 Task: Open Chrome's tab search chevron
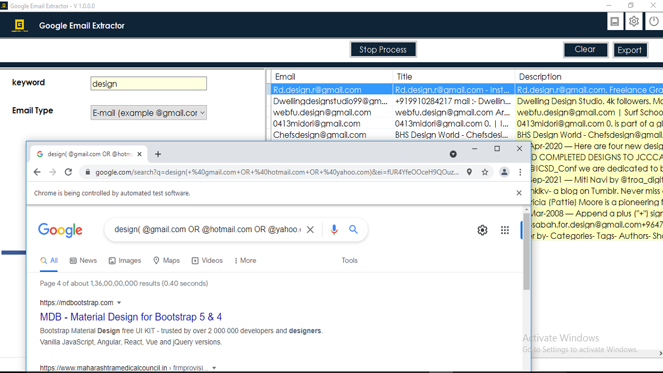[x=453, y=154]
